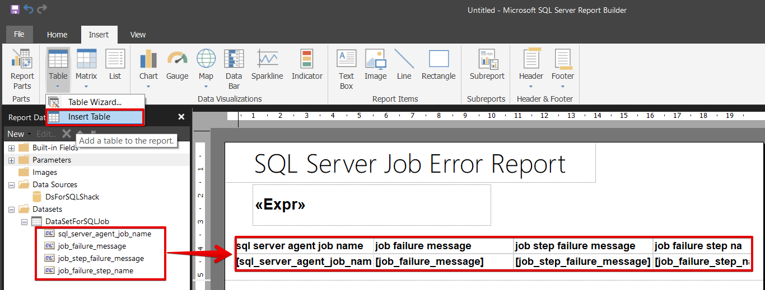The width and height of the screenshot is (765, 290).
Task: Collapse the Datasets node
Action: pos(11,209)
